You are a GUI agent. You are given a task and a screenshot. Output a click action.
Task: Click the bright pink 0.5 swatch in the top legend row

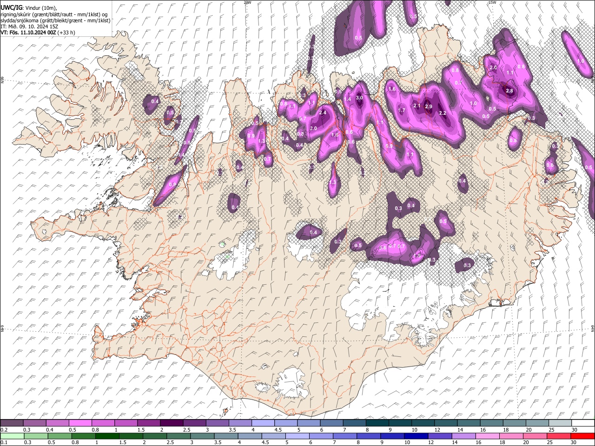[80, 423]
